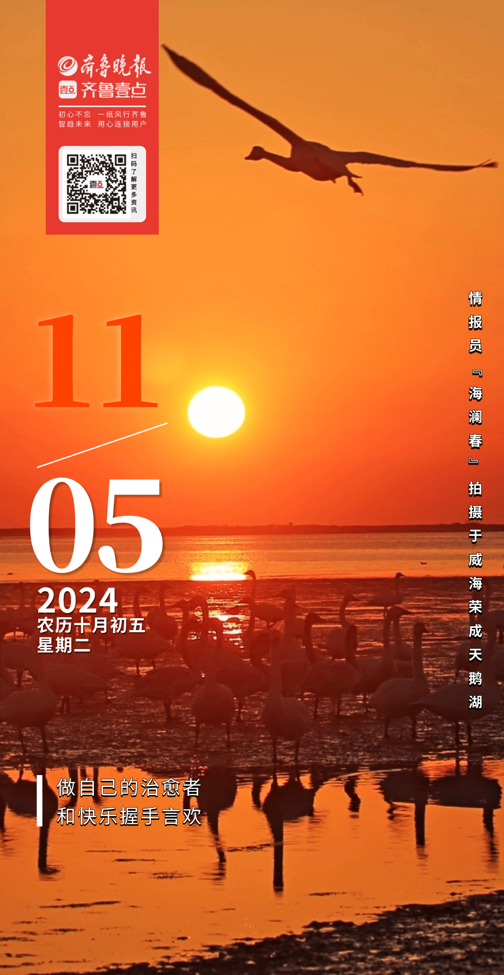The height and width of the screenshot is (975, 504).
Task: Click the 齐鲁晚报 calligraphy logo
Action: (x=104, y=65)
